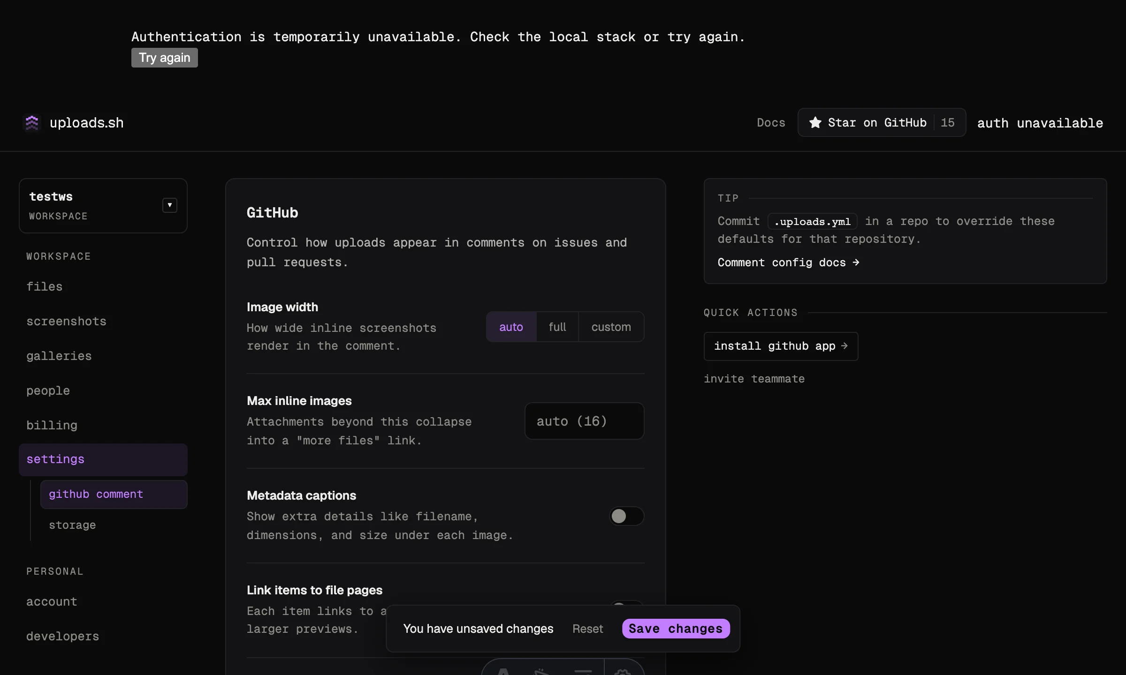This screenshot has height=675, width=1126.
Task: Toggle the Metadata captions switch
Action: [x=626, y=516]
